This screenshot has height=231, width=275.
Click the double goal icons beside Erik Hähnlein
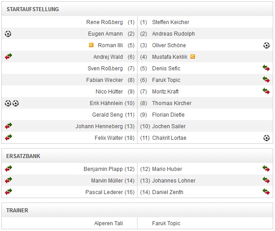(x=12, y=103)
